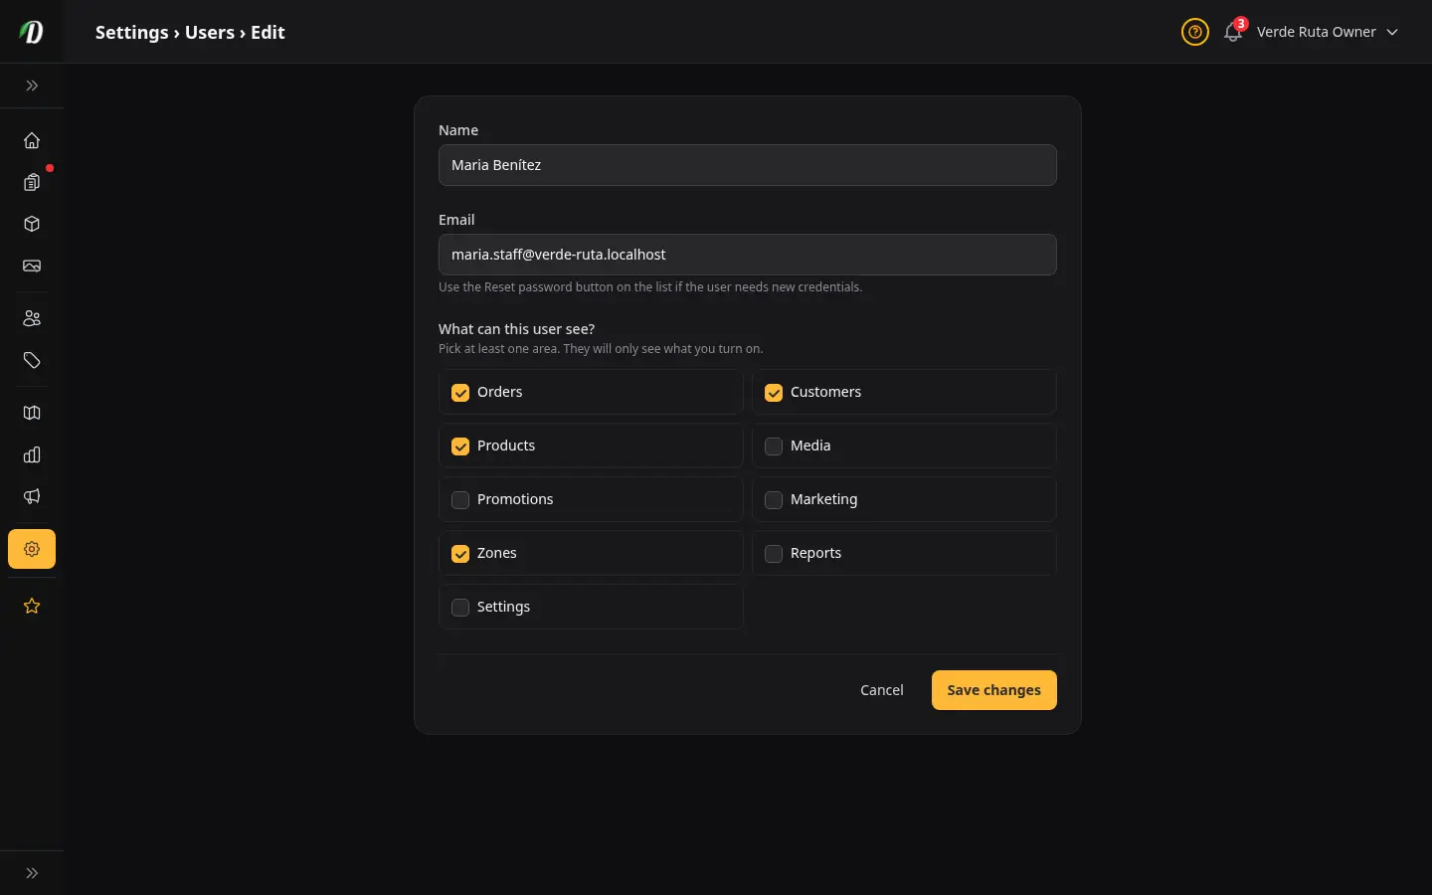1432x895 pixels.
Task: Open the Products box icon
Action: [x=32, y=224]
